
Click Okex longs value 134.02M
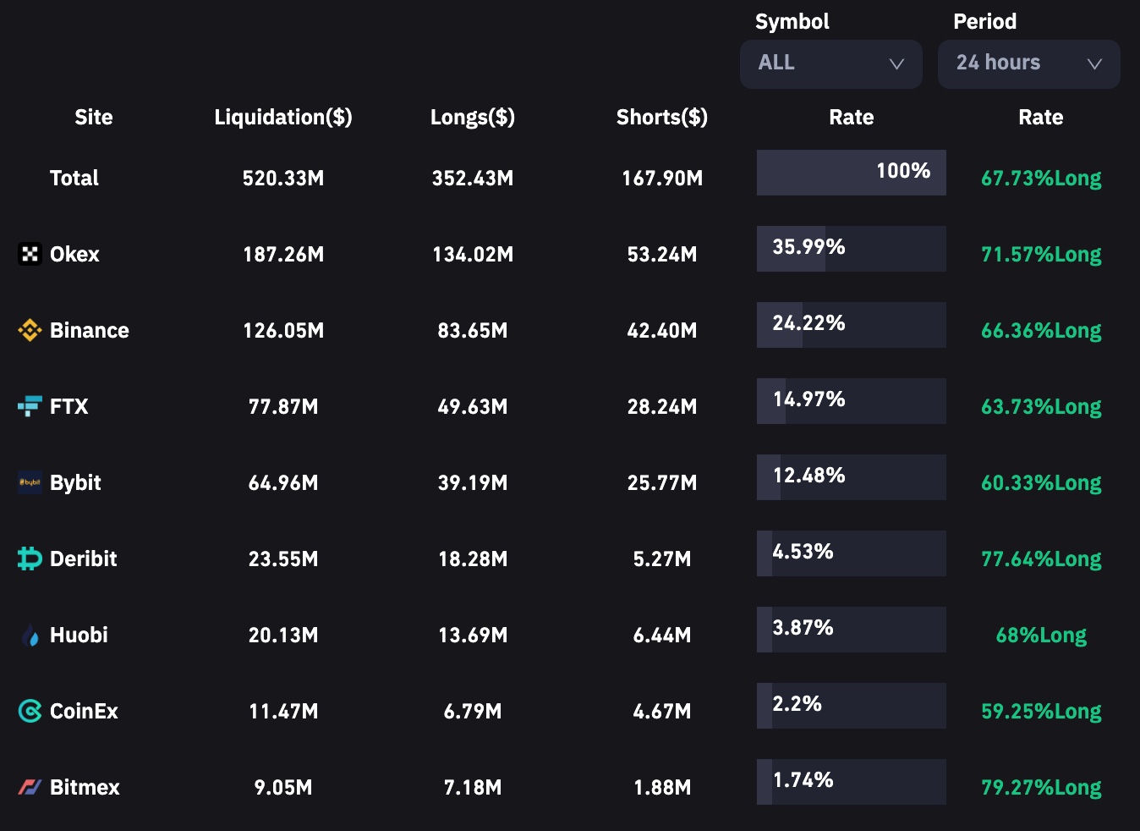point(473,254)
